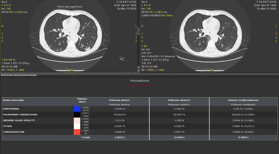279x154 pixels.
Task: Open the Personalizzare option
Action: click(139, 81)
